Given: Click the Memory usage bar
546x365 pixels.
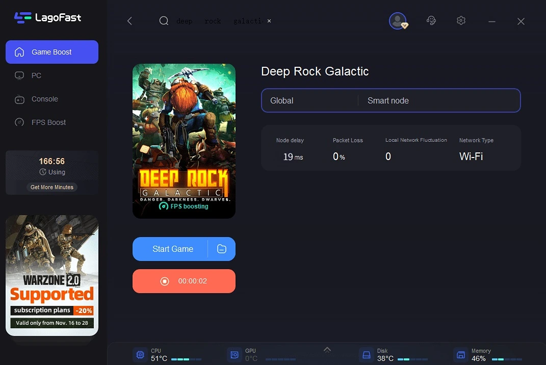Looking at the screenshot, I should (x=507, y=359).
